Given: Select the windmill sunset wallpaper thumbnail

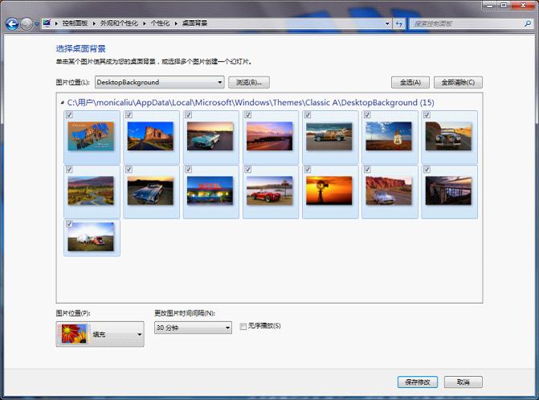Looking at the screenshot, I should (329, 191).
